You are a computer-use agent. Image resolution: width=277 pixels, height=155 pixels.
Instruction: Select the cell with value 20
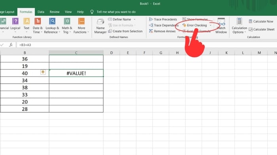tap(25, 102)
